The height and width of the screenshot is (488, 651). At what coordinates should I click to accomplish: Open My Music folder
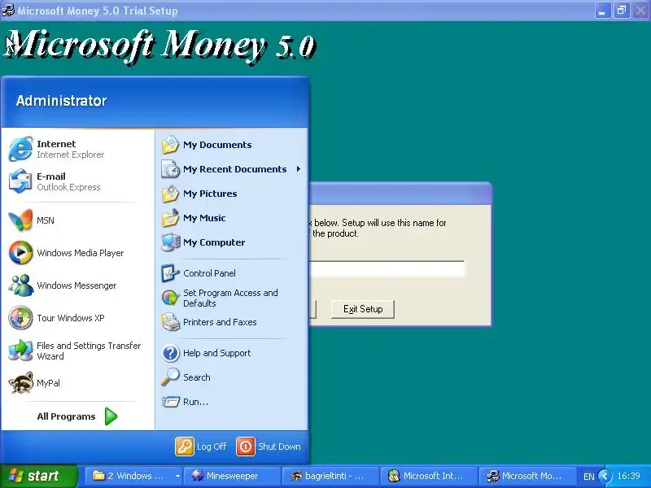point(232,218)
